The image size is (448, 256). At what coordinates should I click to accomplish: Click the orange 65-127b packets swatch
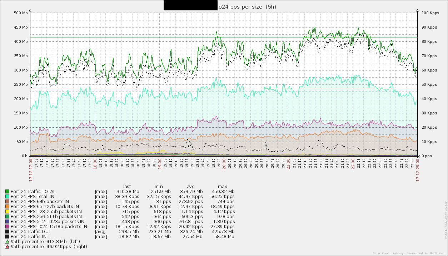click(x=7, y=207)
